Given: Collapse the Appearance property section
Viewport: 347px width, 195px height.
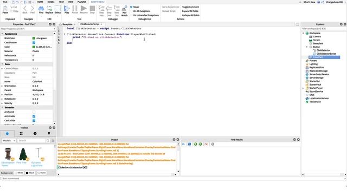Looking at the screenshot, I should coord(2,34).
